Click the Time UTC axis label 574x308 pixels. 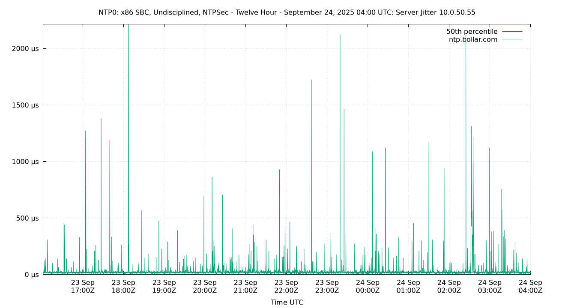pos(287,302)
